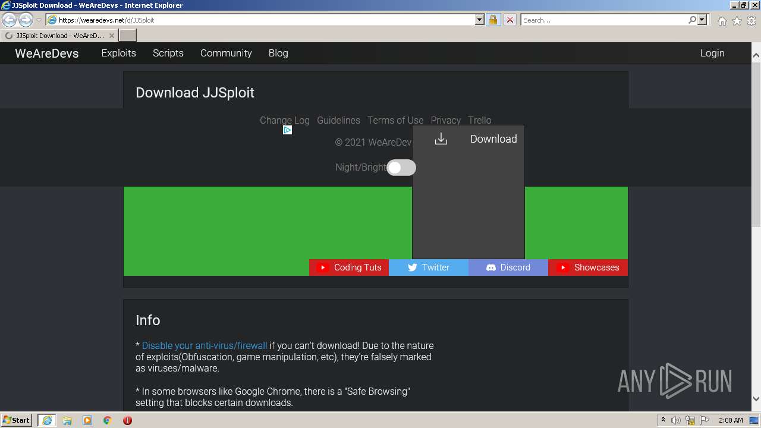Show hidden tray icons arrow
Image resolution: width=761 pixels, height=428 pixels.
663,420
